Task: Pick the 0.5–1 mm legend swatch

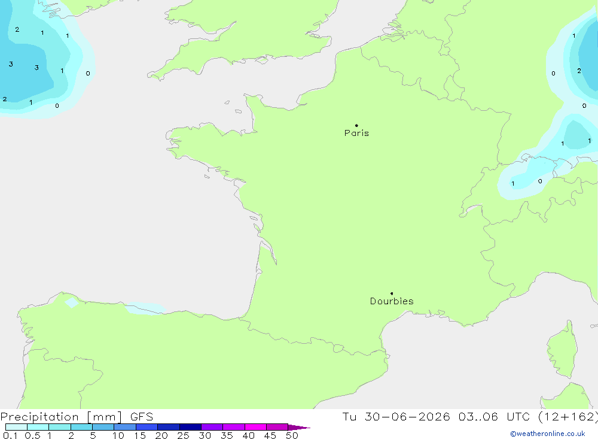Action: (x=38, y=427)
